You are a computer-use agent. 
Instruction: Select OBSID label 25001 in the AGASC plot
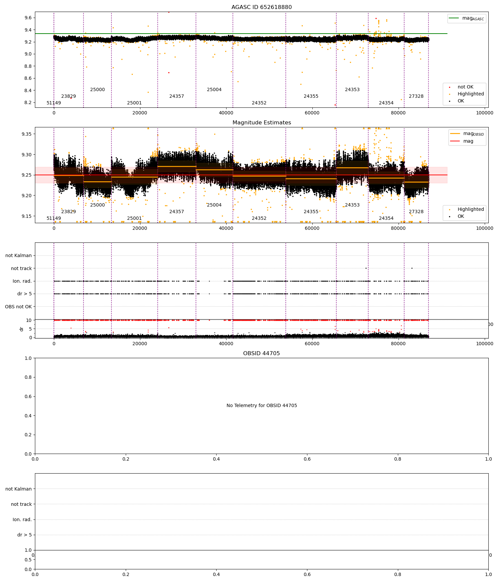tap(134, 103)
